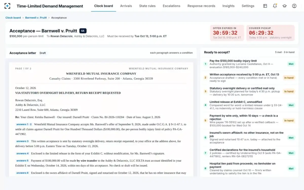Select 'Payment by wire only' condition
Image resolution: width=304 pixels, height=190 pixels.
click(249, 121)
